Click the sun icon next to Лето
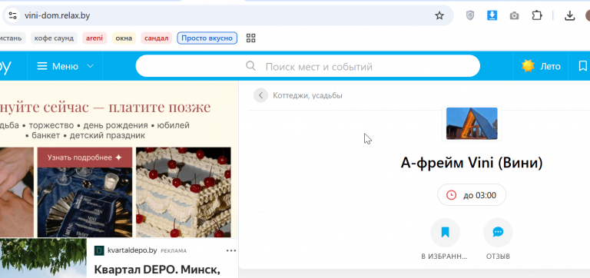The width and height of the screenshot is (590, 278). (528, 66)
